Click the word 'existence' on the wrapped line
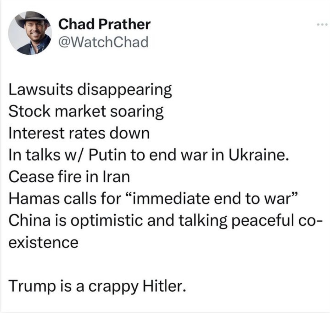Viewport: 330px width, 313px height. pyautogui.click(x=43, y=242)
